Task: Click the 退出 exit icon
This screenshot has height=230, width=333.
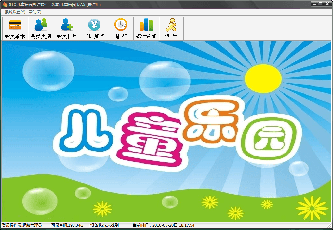Action: 171,28
